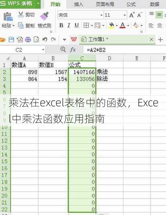Expand the WPS menu dropdown arrow
166x215 pixels.
tap(38, 4)
